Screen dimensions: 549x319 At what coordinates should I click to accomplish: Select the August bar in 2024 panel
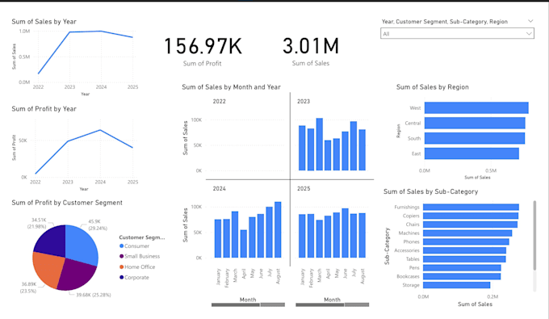pyautogui.click(x=278, y=229)
